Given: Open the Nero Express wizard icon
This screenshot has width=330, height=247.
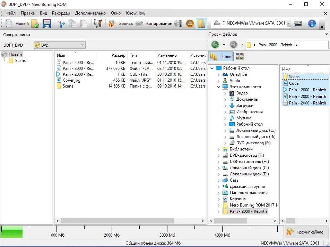Looking at the screenshot, I should tap(98, 23).
